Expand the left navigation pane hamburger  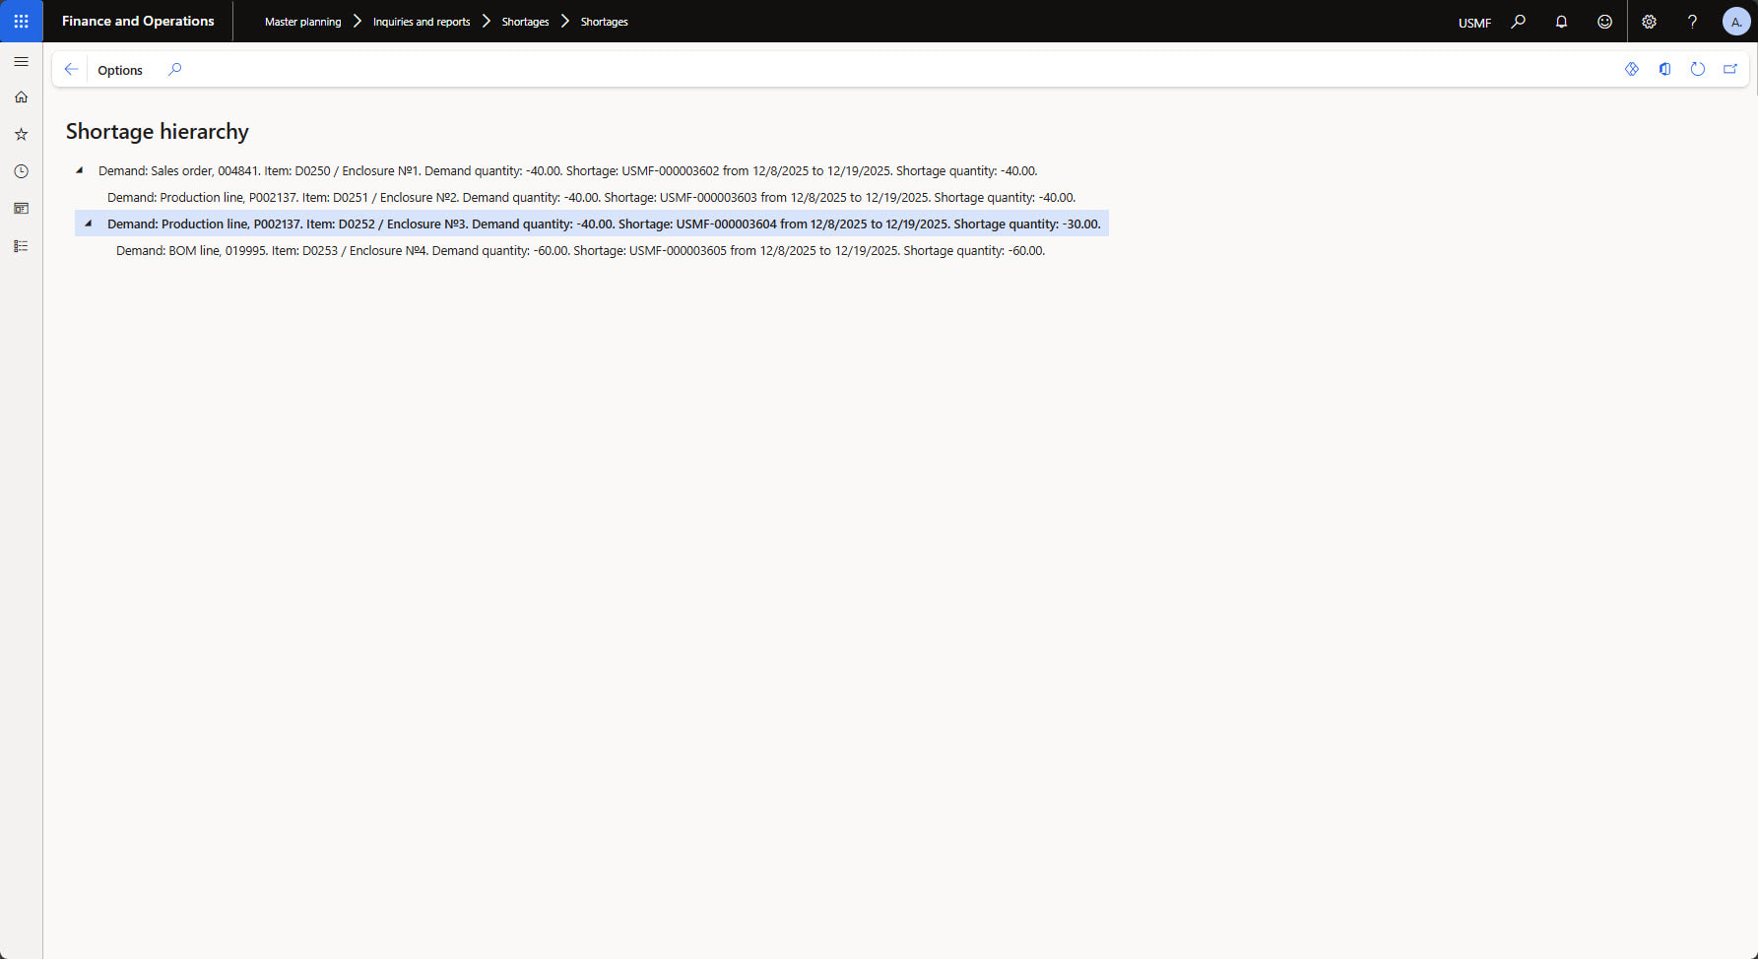pos(21,61)
